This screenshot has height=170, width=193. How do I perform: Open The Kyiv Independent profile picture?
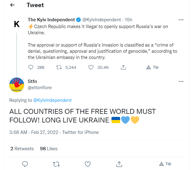coord(17,24)
